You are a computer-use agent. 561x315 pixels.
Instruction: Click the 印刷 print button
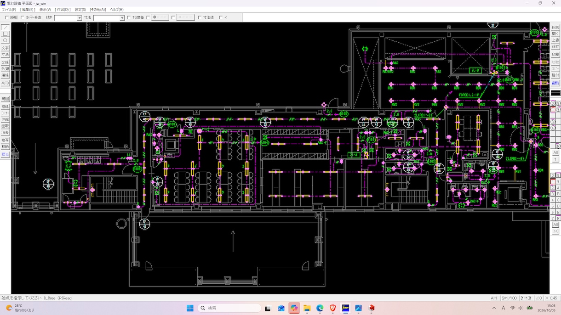[x=555, y=55]
